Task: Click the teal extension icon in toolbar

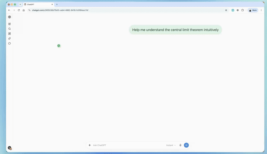Action: click(x=233, y=10)
